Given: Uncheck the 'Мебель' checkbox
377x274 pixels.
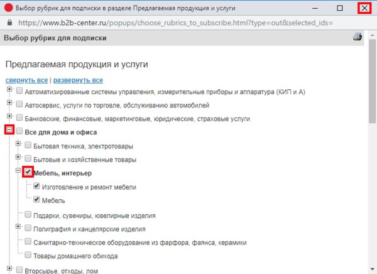Looking at the screenshot, I should coord(37,200).
